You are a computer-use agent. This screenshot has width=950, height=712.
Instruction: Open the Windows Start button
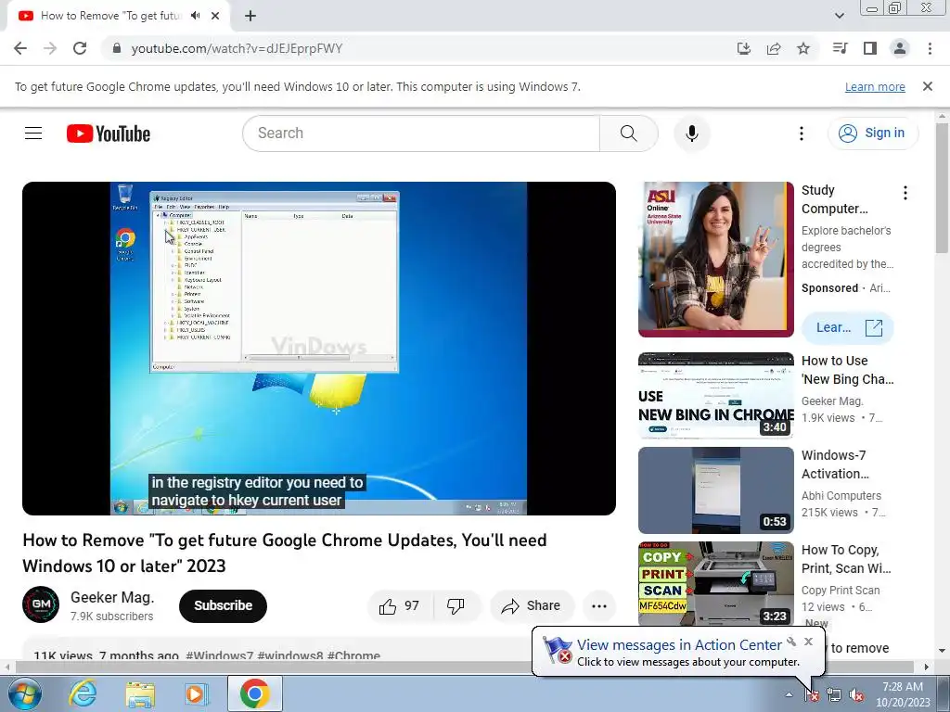coord(23,693)
